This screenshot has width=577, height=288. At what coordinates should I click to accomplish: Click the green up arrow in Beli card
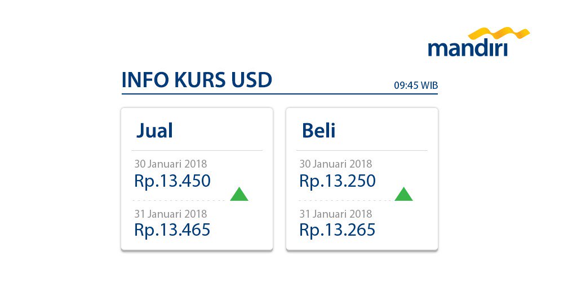coord(403,194)
